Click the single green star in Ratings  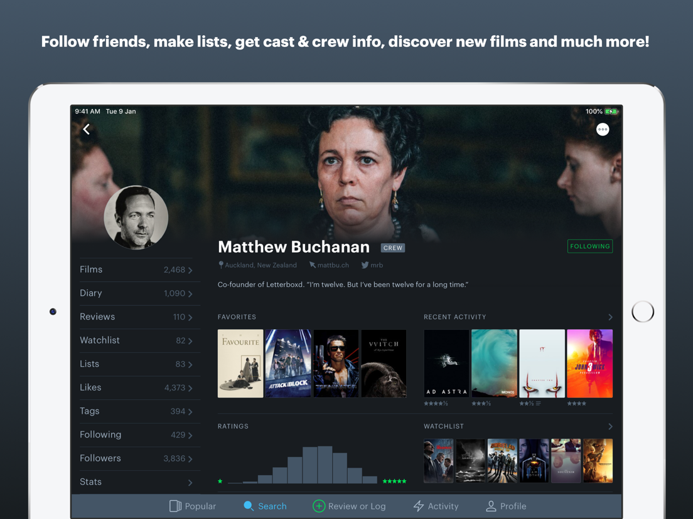[x=220, y=481]
